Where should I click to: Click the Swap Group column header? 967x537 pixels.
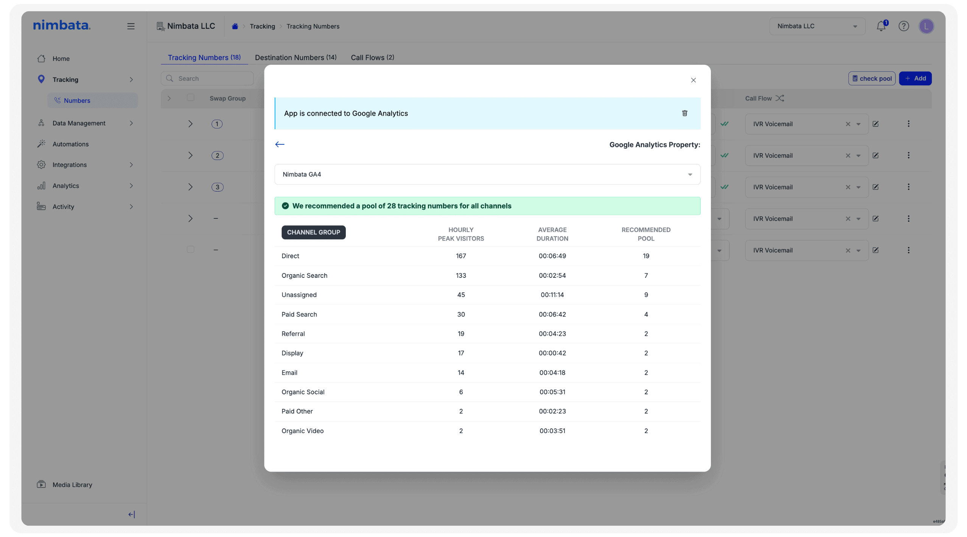tap(227, 98)
